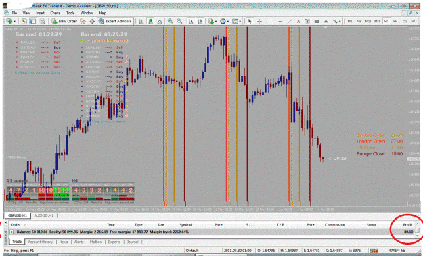Sort trades by Order column header
This screenshot has height=256, width=423.
tap(16, 225)
